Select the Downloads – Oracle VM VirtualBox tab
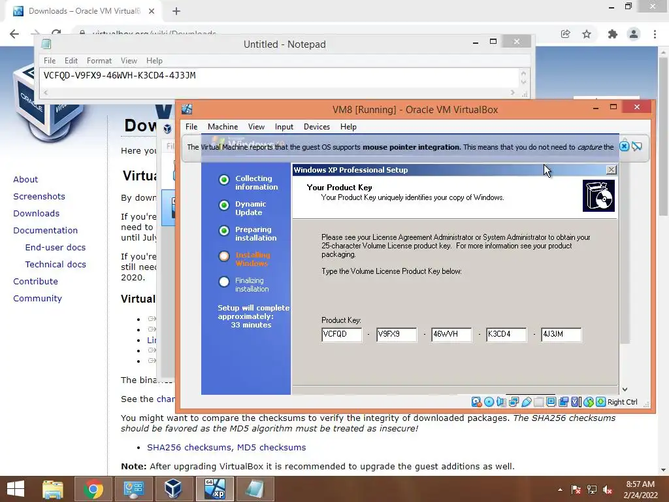The height and width of the screenshot is (502, 669). click(84, 11)
